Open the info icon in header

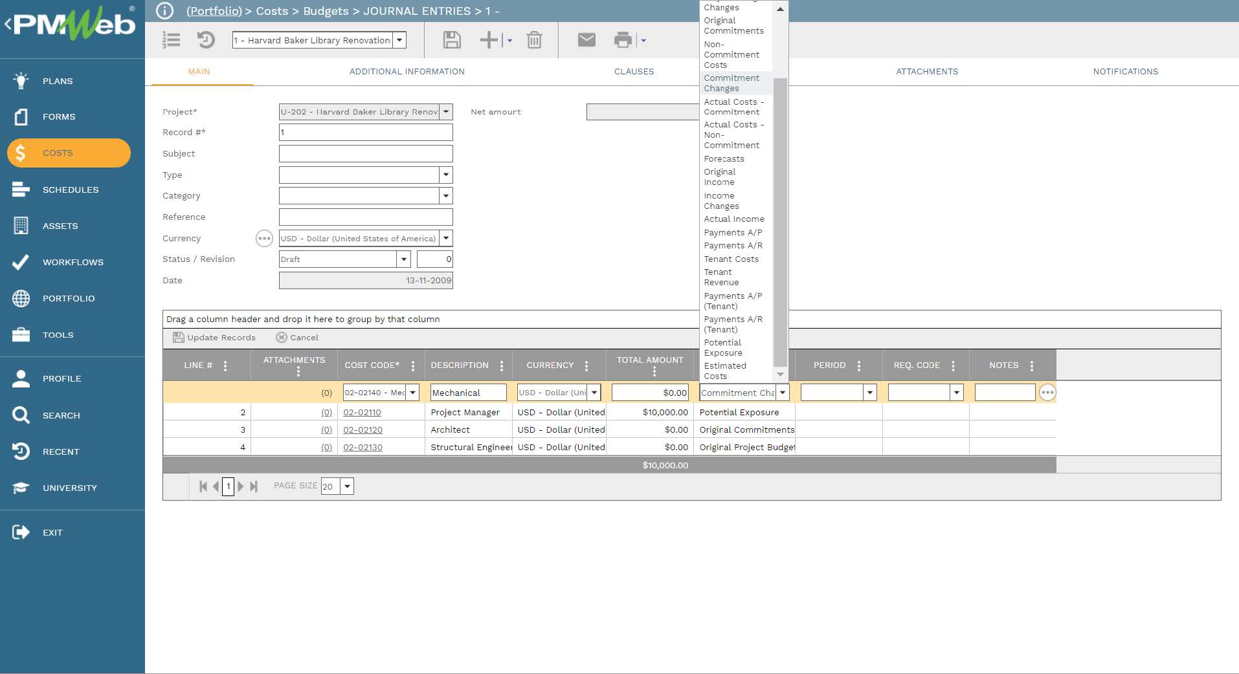(x=165, y=11)
